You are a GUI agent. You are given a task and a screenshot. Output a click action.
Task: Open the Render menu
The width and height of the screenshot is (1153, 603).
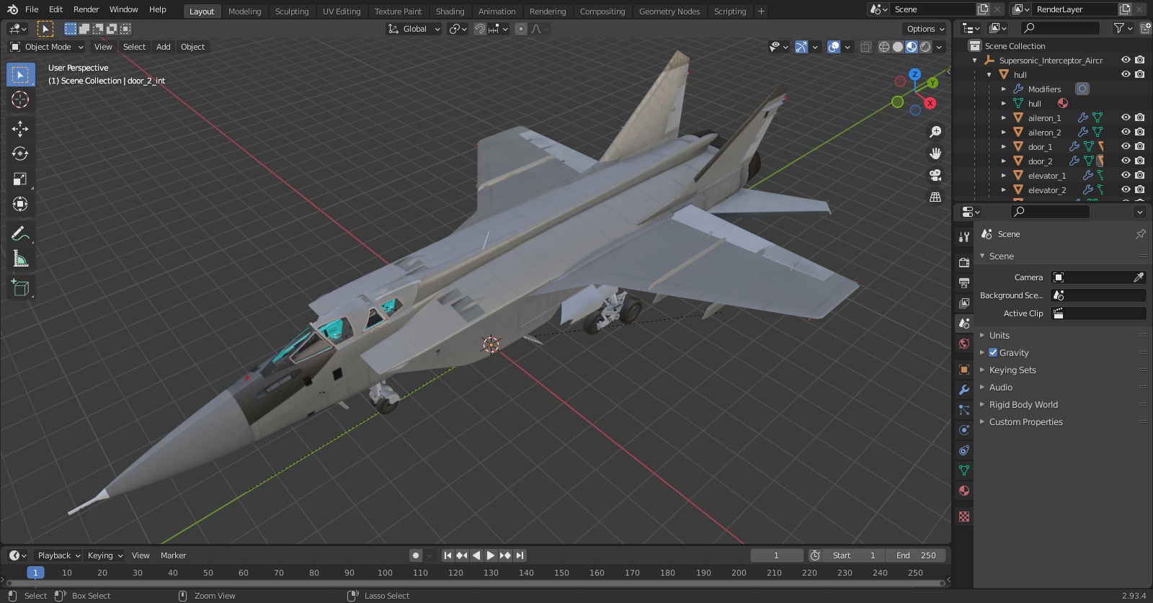(x=86, y=9)
